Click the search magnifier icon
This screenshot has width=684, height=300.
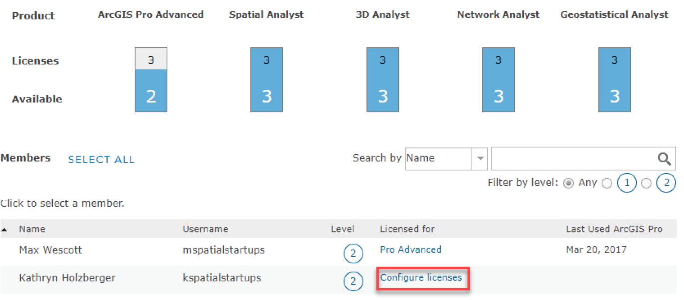[x=664, y=159]
